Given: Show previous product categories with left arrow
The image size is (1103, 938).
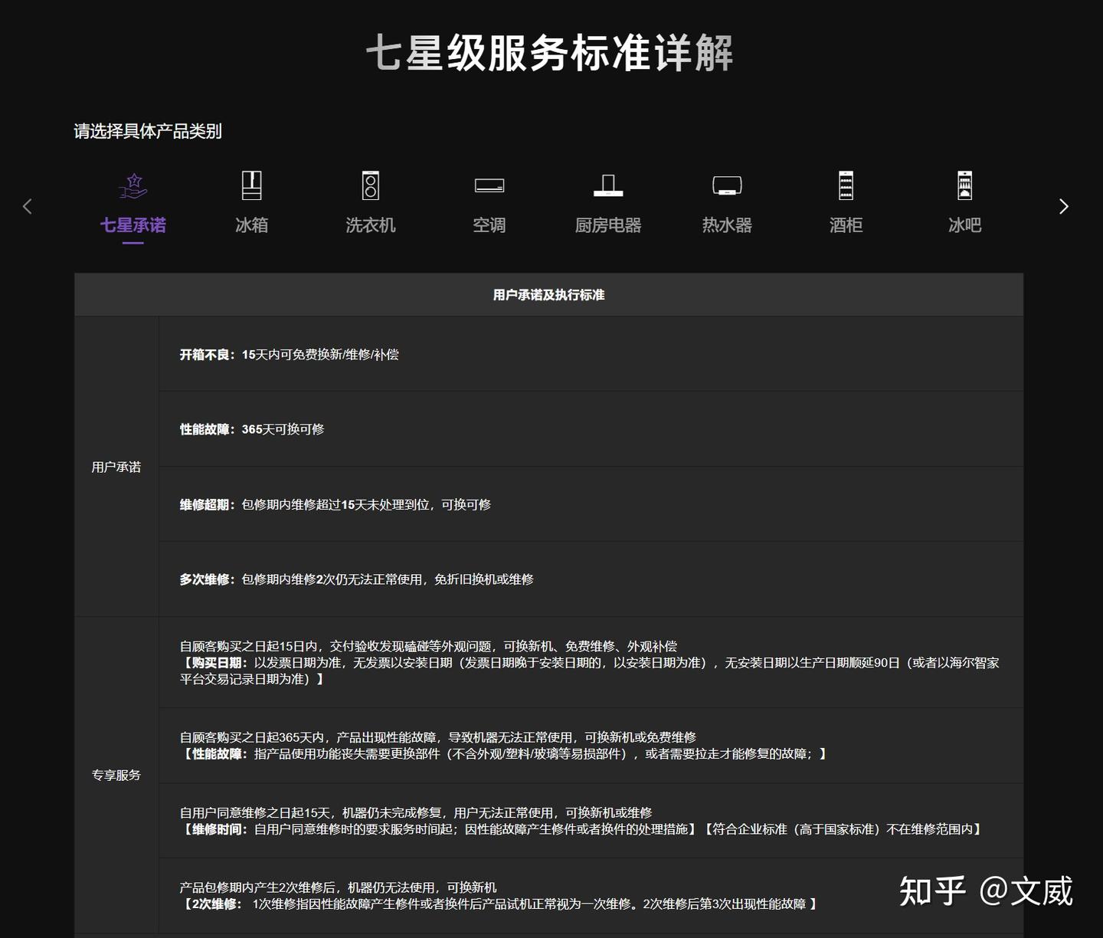Looking at the screenshot, I should click(x=28, y=206).
